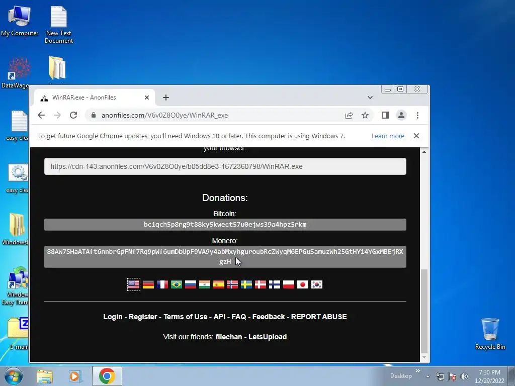This screenshot has width=515, height=386.
Task: Click the page's vertical scrollbar thumb
Action: (424, 311)
